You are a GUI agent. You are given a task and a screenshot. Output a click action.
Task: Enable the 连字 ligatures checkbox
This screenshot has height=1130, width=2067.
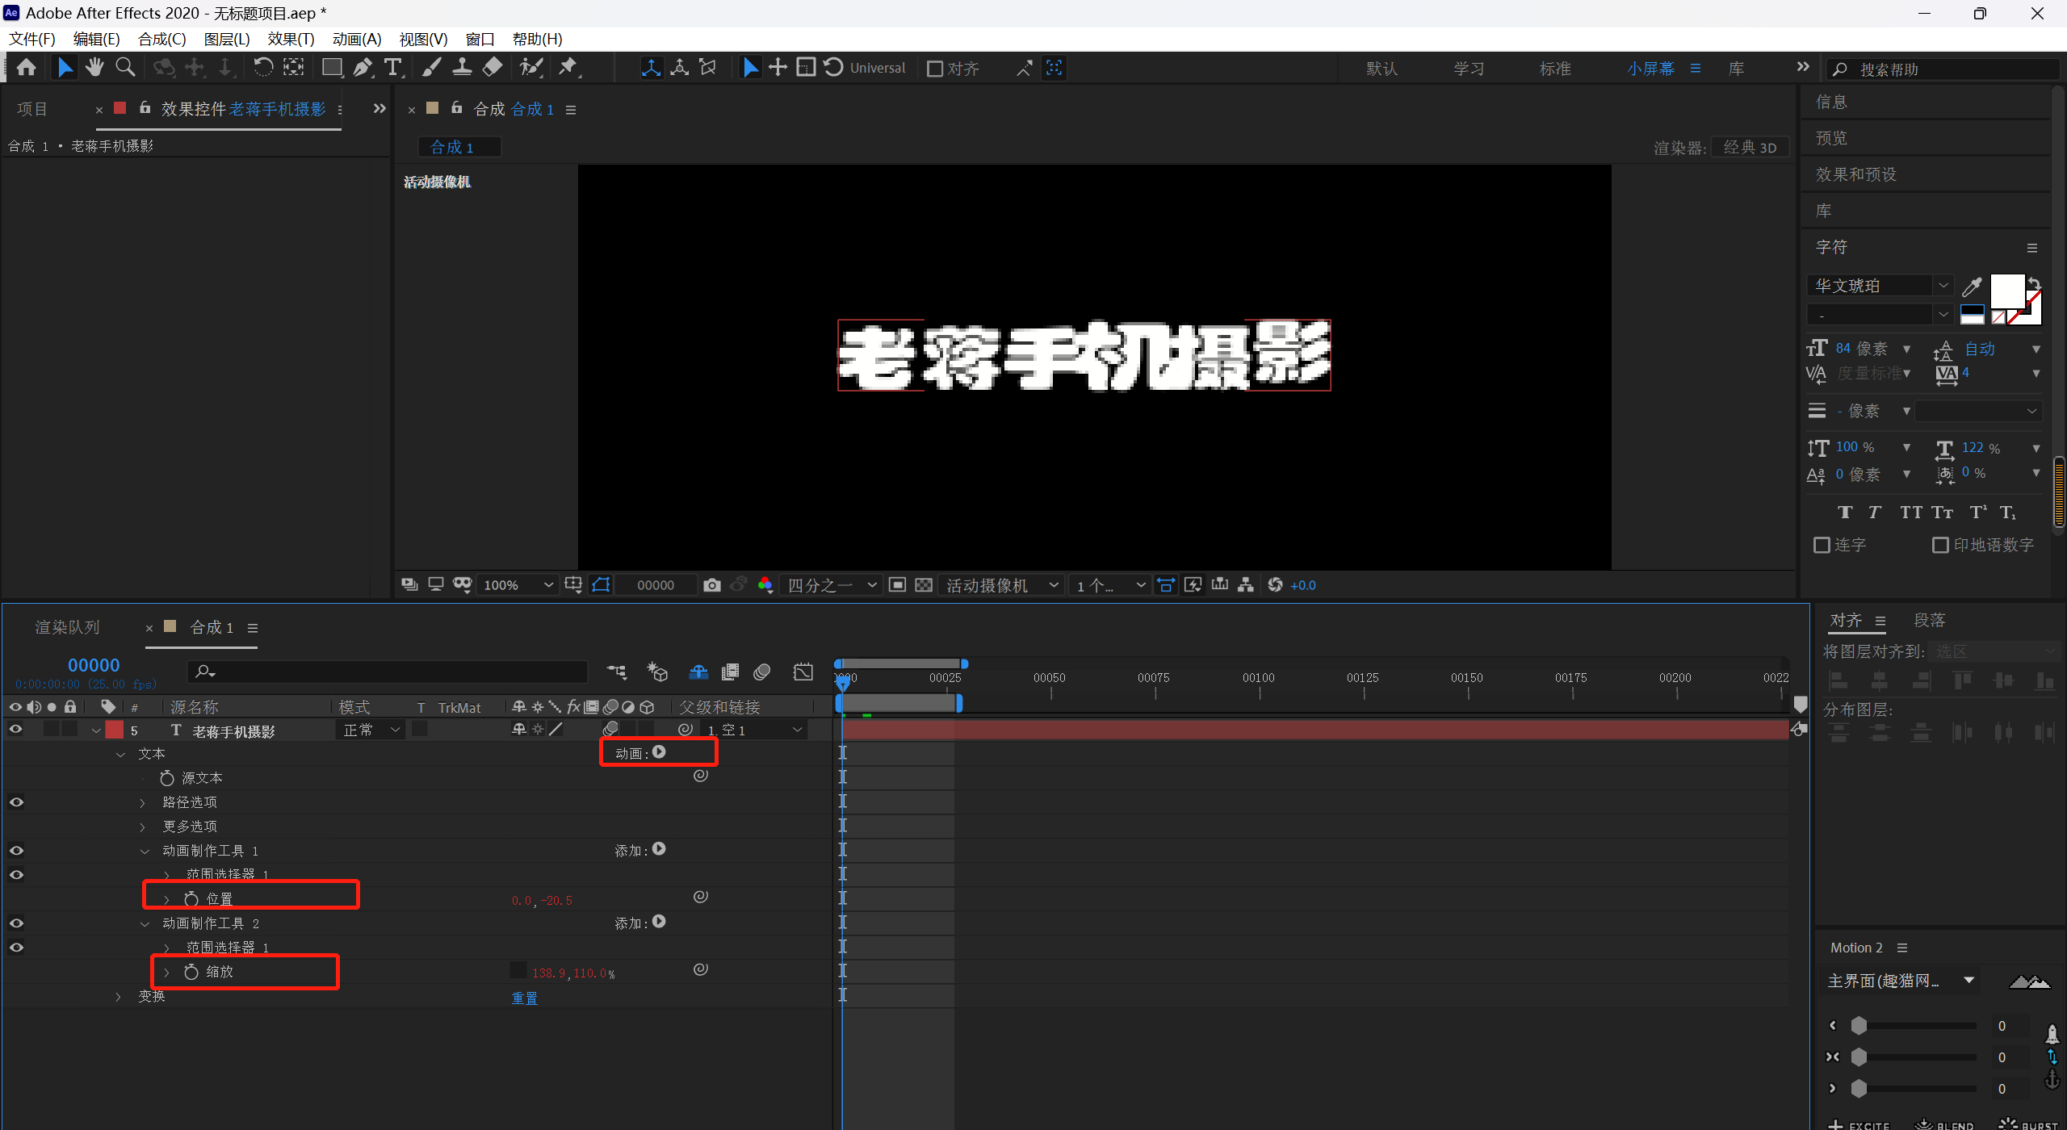(x=1822, y=545)
